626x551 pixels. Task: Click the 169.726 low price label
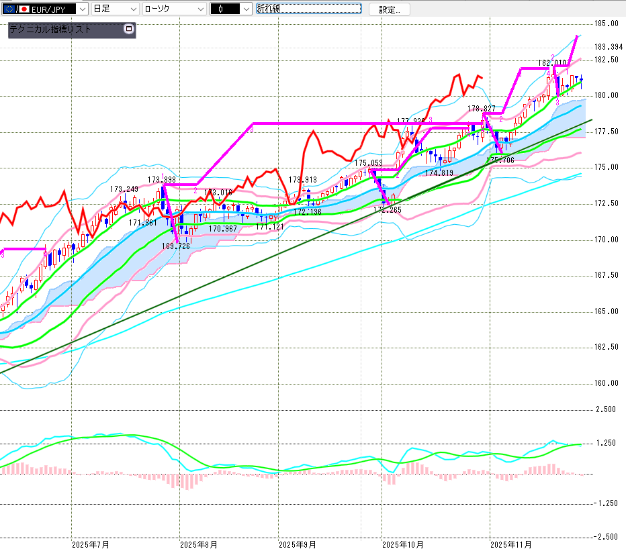tap(176, 246)
